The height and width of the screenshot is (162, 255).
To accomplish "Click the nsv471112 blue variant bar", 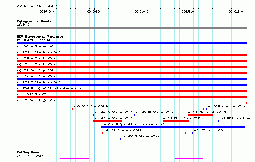I will pos(132,85).
